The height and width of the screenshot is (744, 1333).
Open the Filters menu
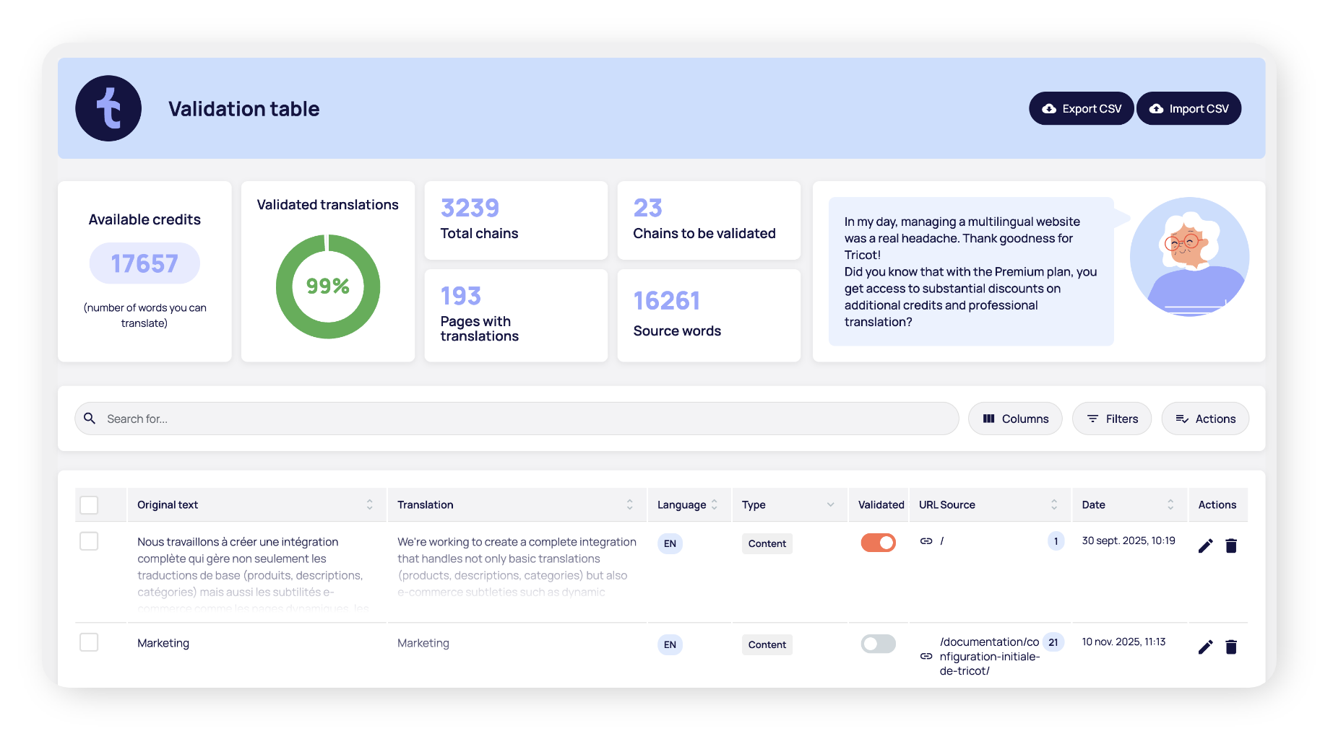[1111, 419]
